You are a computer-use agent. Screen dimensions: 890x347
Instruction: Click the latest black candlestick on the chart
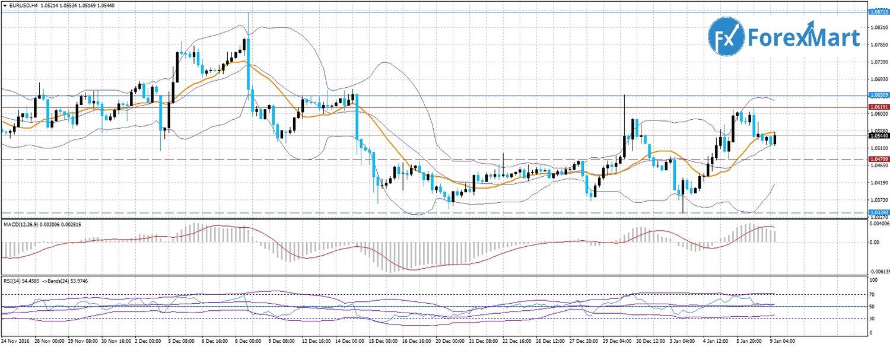point(775,139)
